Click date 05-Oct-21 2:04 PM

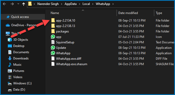coord(131,42)
